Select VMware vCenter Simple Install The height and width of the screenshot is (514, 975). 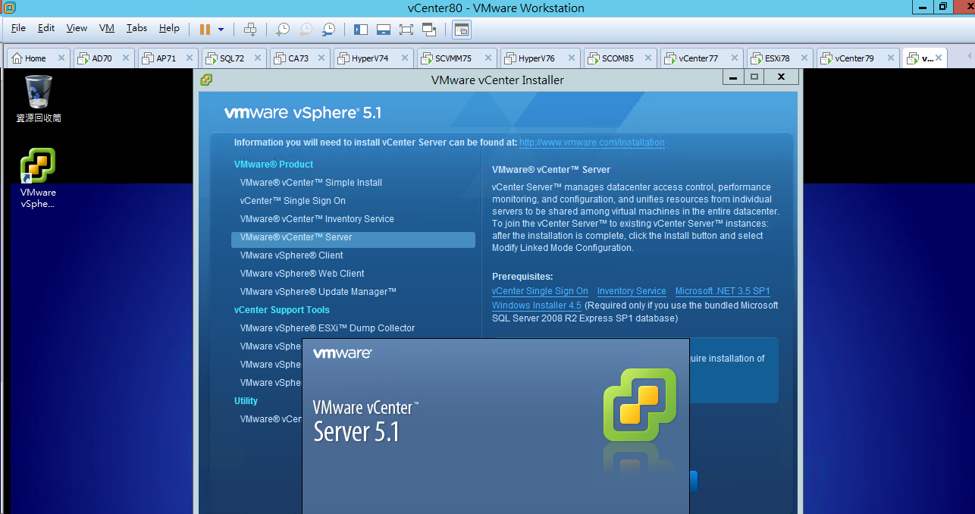(x=311, y=183)
